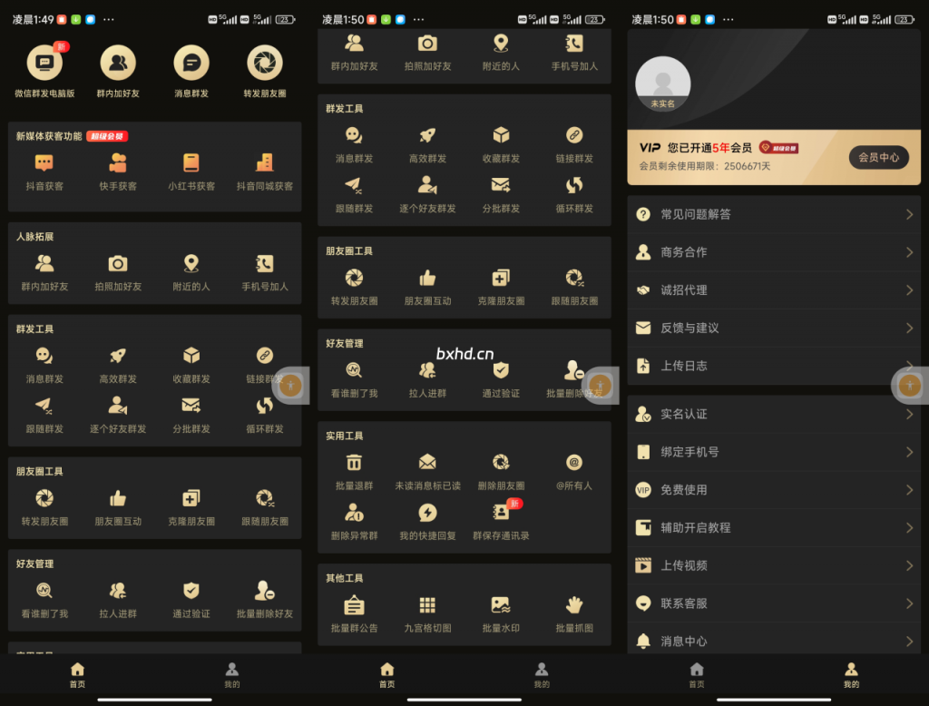The height and width of the screenshot is (706, 929).
Task: Tap floating assist button in left phone screen
Action: (x=290, y=386)
